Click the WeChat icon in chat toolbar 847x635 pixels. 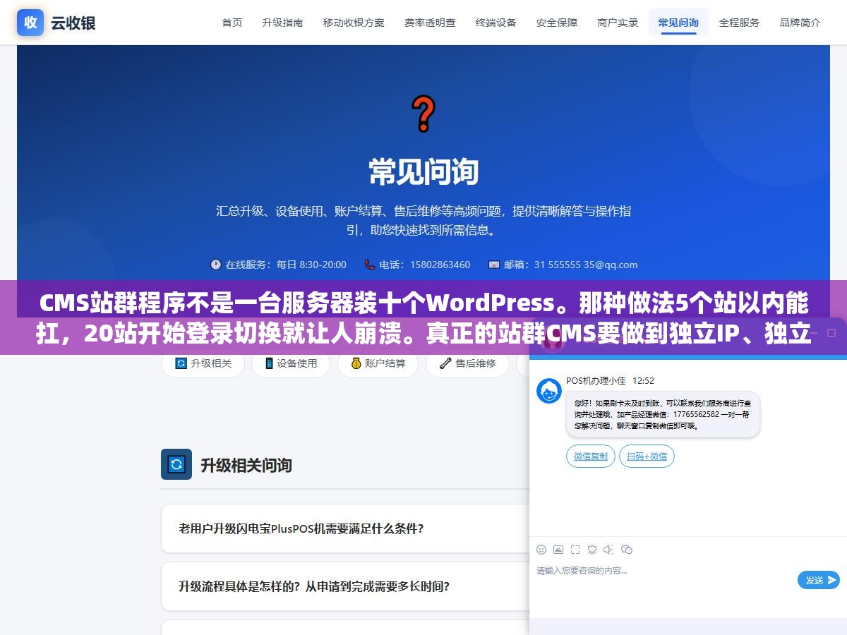[627, 549]
